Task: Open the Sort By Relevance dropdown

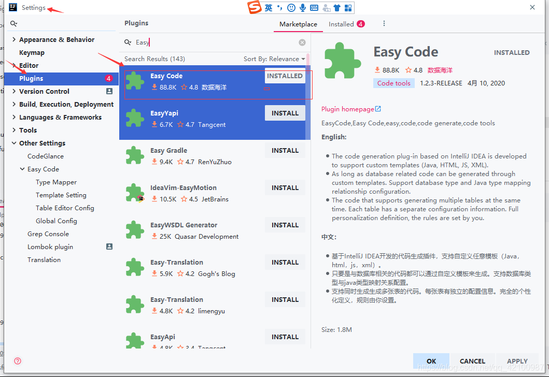Action: [274, 59]
